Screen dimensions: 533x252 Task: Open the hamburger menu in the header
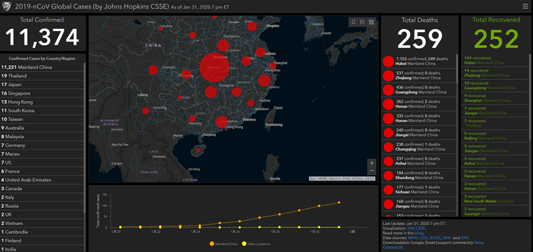(x=525, y=7)
